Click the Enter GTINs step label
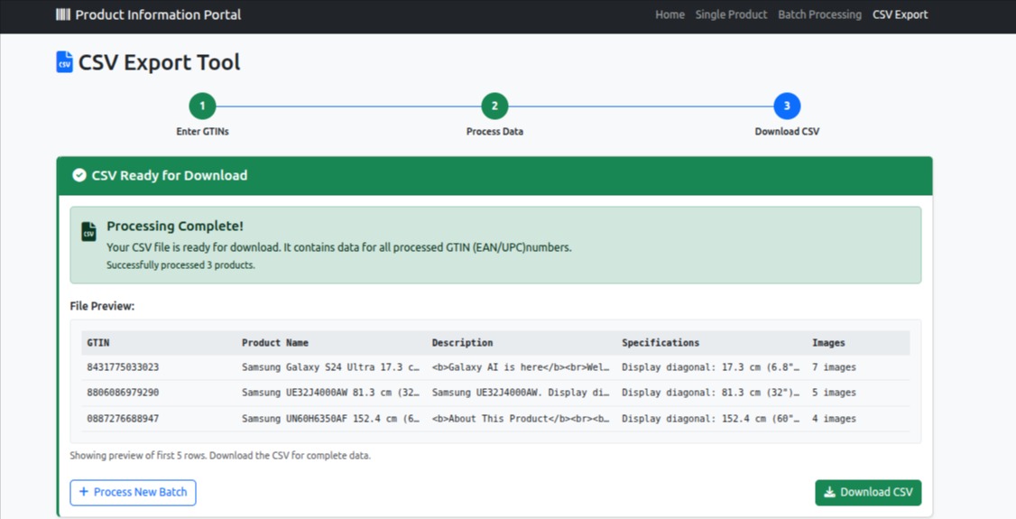Image resolution: width=1016 pixels, height=519 pixels. 202,132
